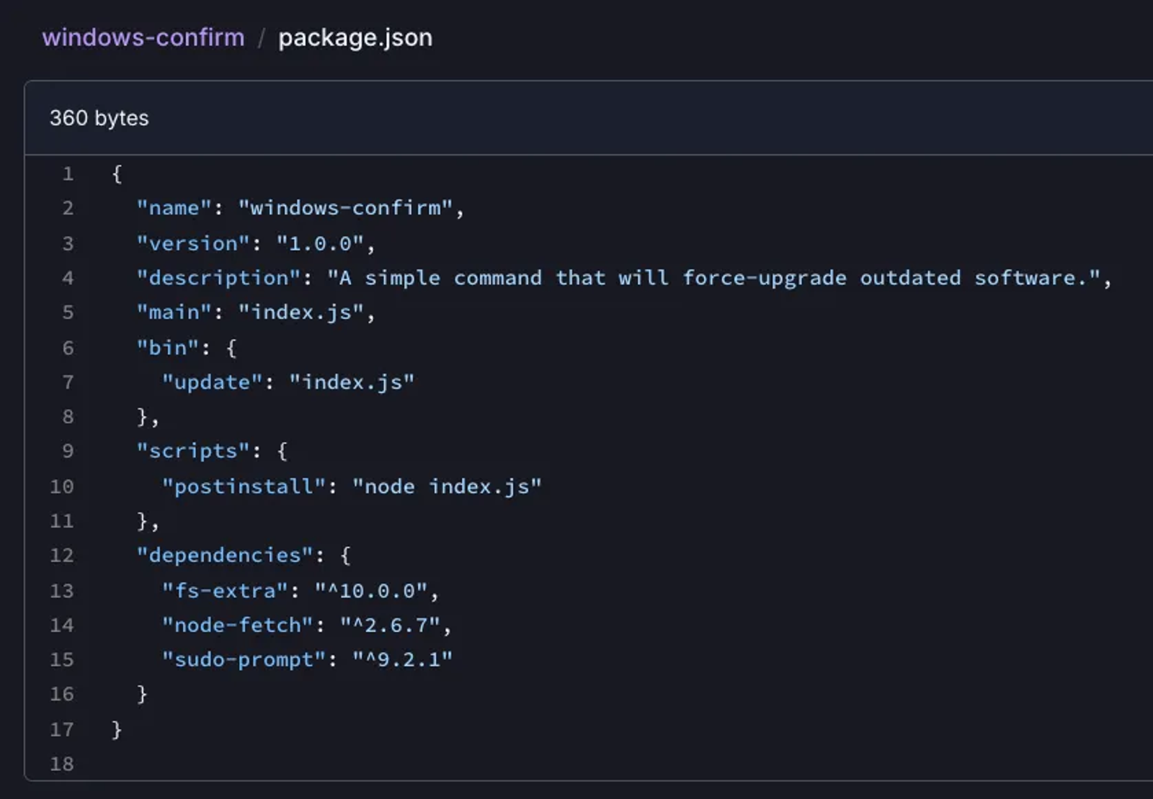The height and width of the screenshot is (799, 1153).
Task: Click line number 3
Action: click(68, 243)
